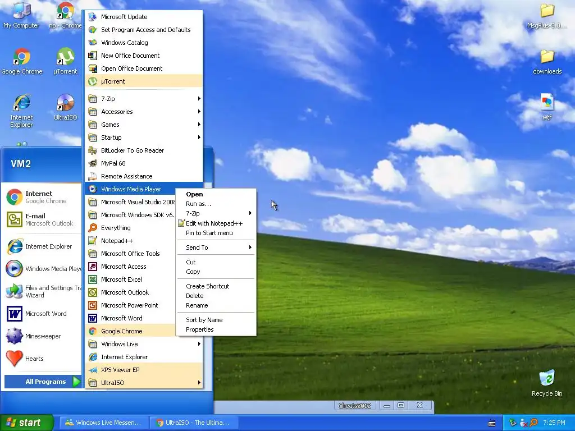
Task: Select Sort by Name context entry
Action: [x=216, y=320]
